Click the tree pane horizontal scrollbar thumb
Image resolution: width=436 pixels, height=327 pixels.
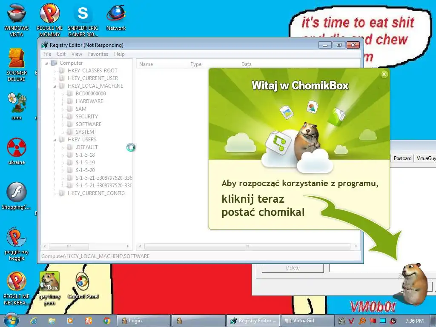(69, 246)
